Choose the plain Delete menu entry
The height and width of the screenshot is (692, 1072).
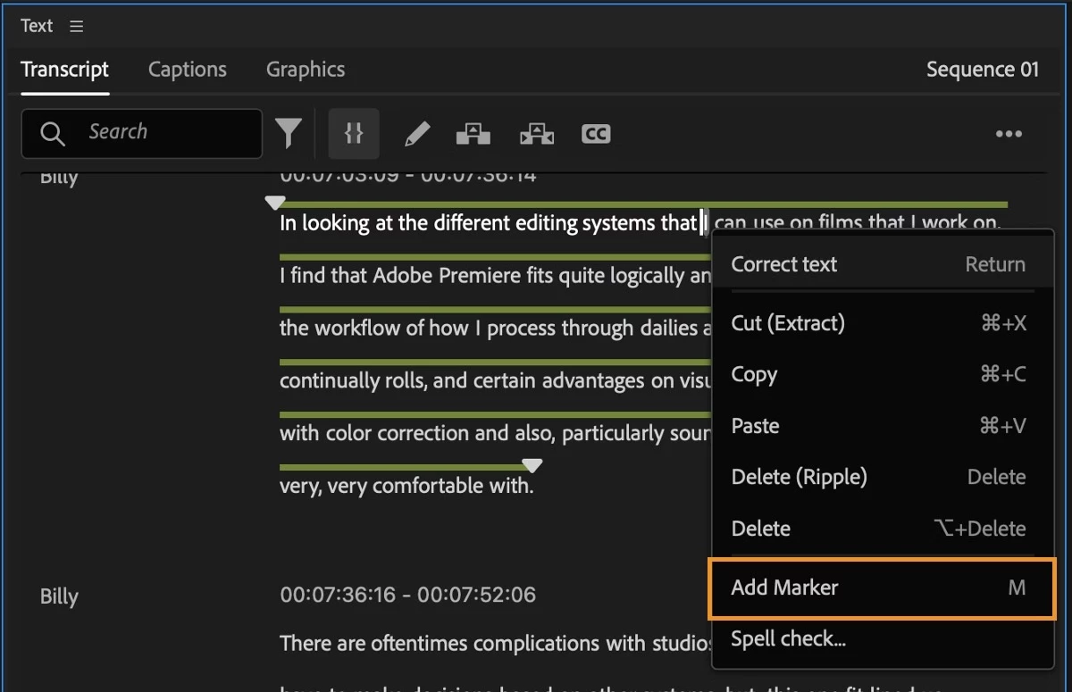pos(883,529)
